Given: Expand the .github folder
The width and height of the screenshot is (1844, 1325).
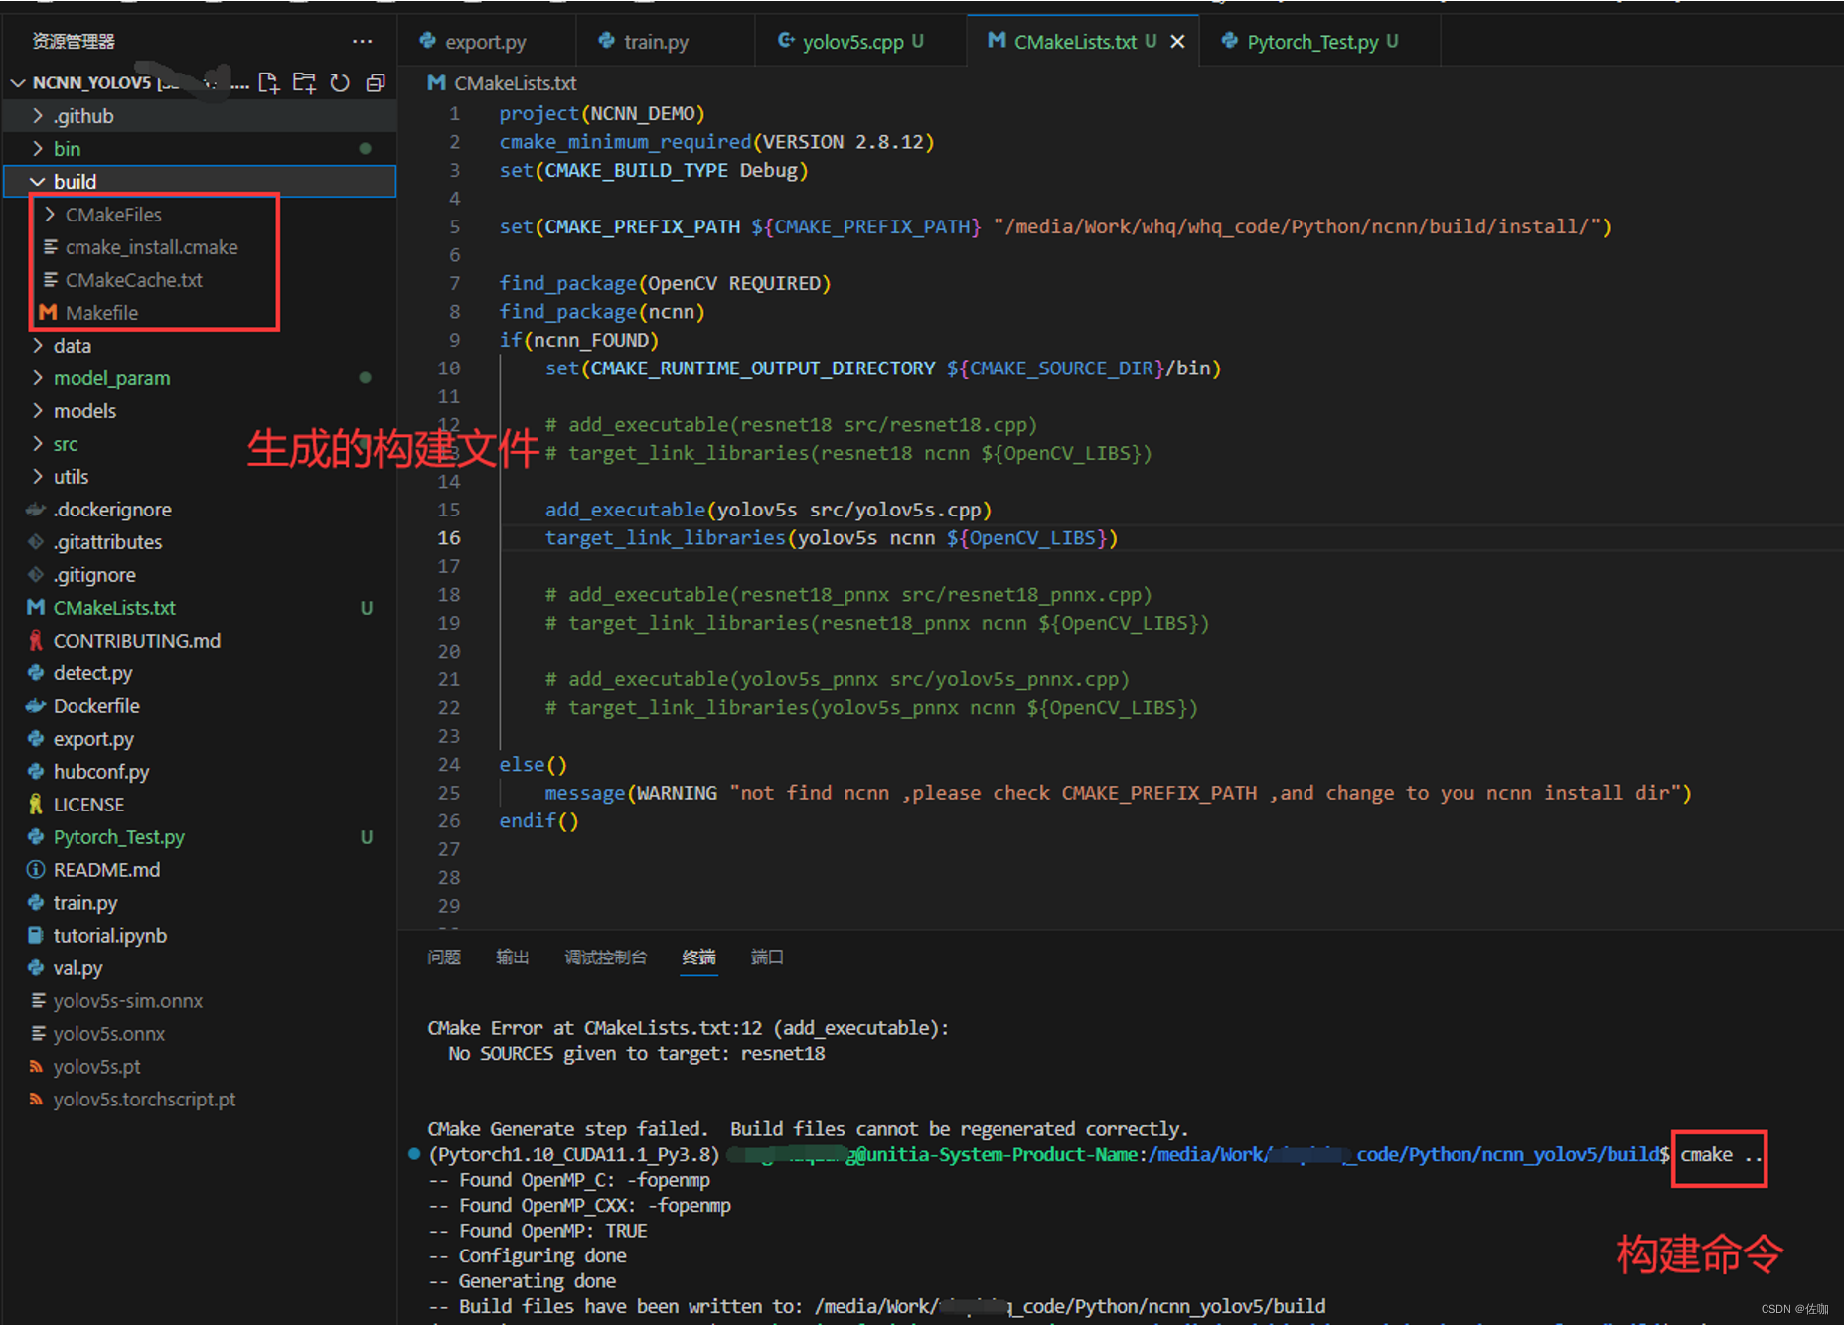Looking at the screenshot, I should coord(199,116).
